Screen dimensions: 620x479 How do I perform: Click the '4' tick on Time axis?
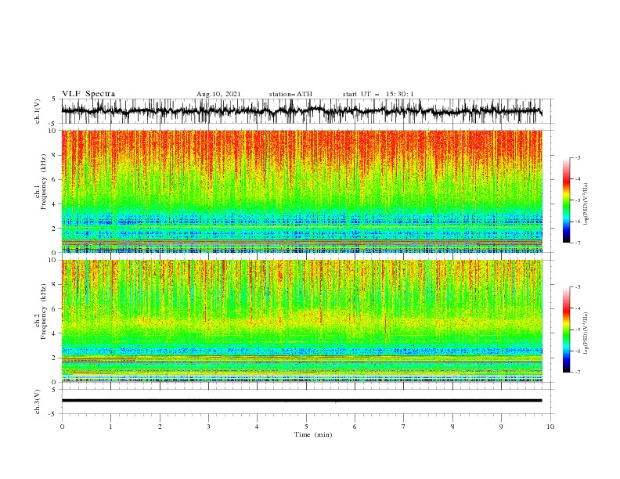(257, 427)
